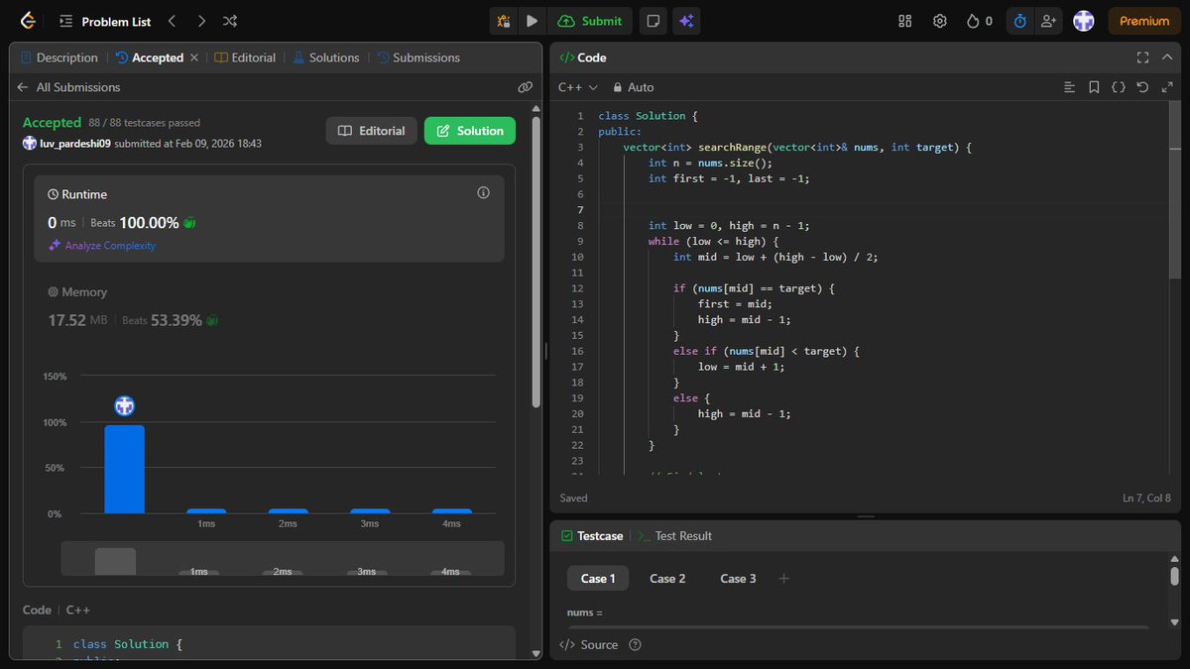
Task: Click the Runtime info icon
Action: click(484, 193)
